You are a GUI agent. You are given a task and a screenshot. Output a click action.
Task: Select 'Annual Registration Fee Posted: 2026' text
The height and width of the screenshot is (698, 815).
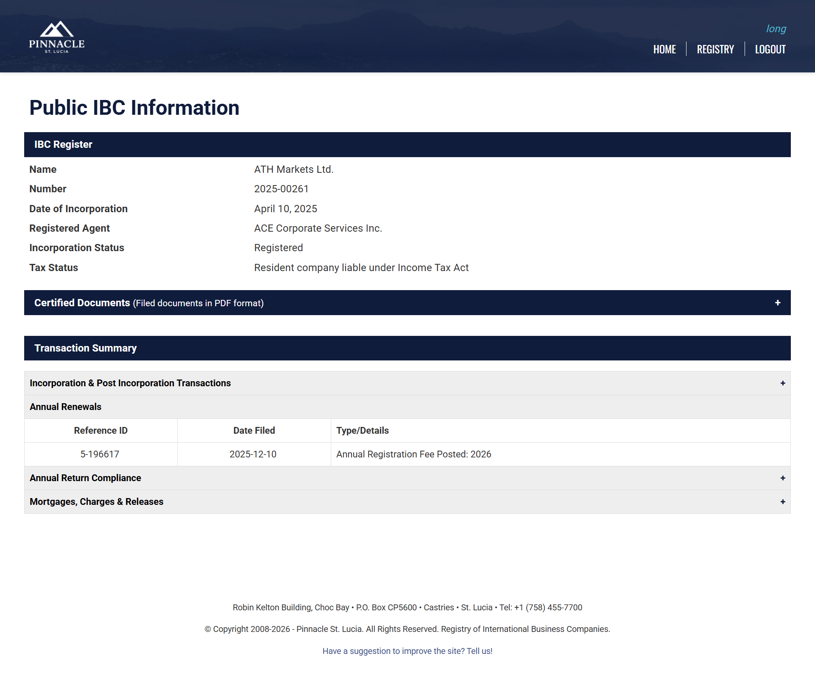[x=413, y=454]
